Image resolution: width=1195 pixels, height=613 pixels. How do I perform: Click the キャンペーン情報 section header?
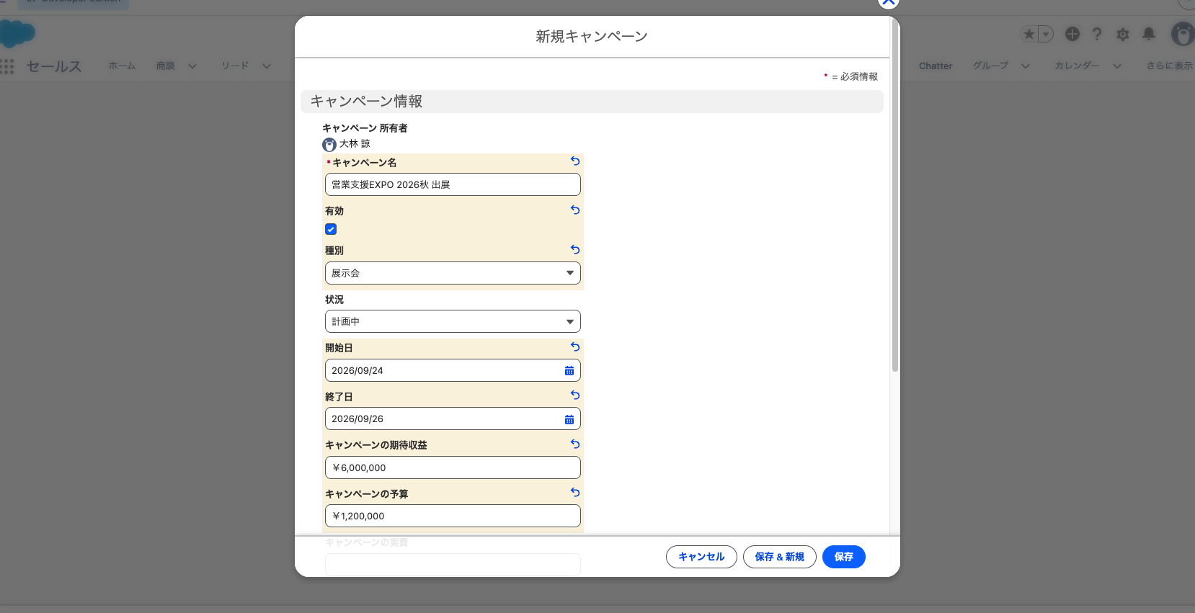[592, 102]
